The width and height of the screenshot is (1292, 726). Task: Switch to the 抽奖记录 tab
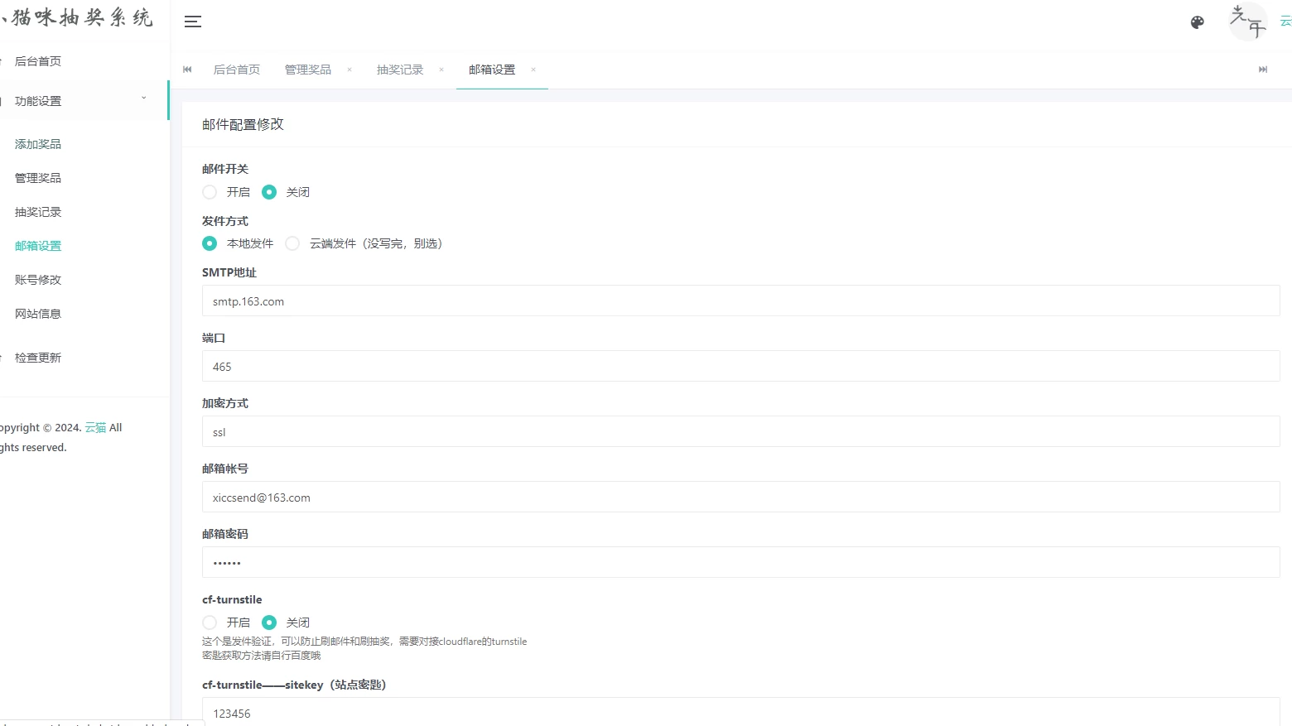coord(399,70)
